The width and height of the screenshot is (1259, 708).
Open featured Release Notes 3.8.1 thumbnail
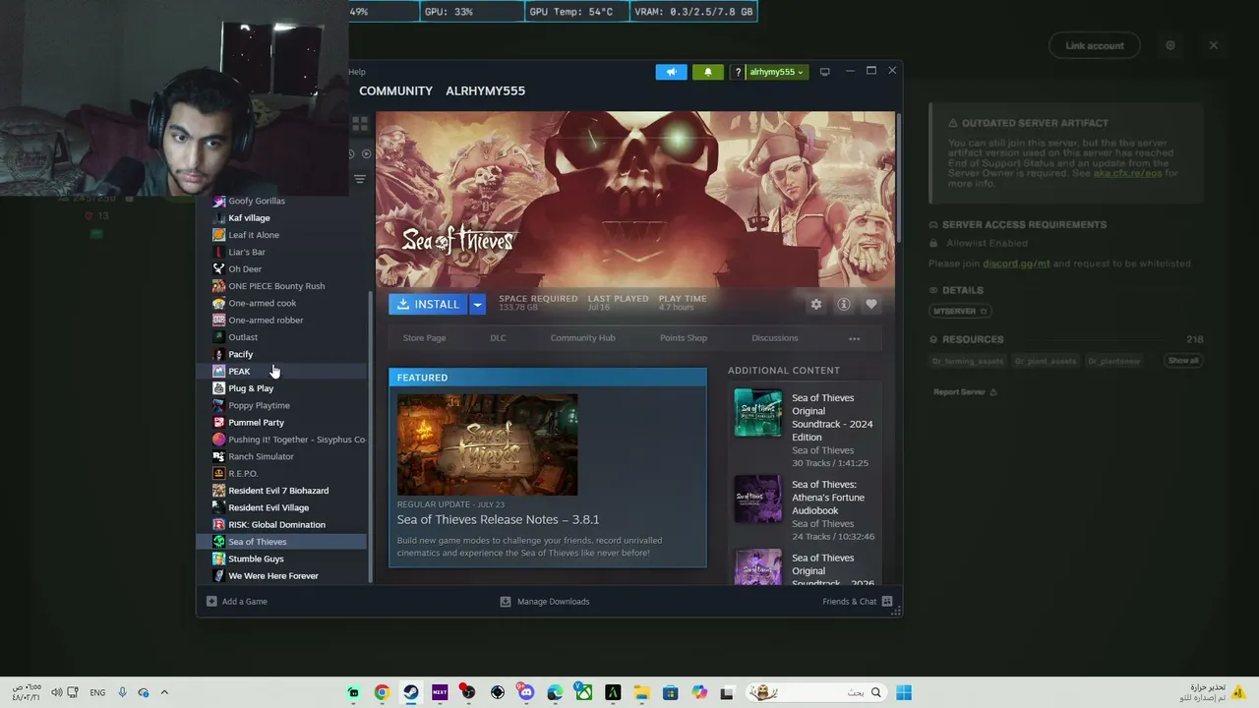click(x=487, y=444)
